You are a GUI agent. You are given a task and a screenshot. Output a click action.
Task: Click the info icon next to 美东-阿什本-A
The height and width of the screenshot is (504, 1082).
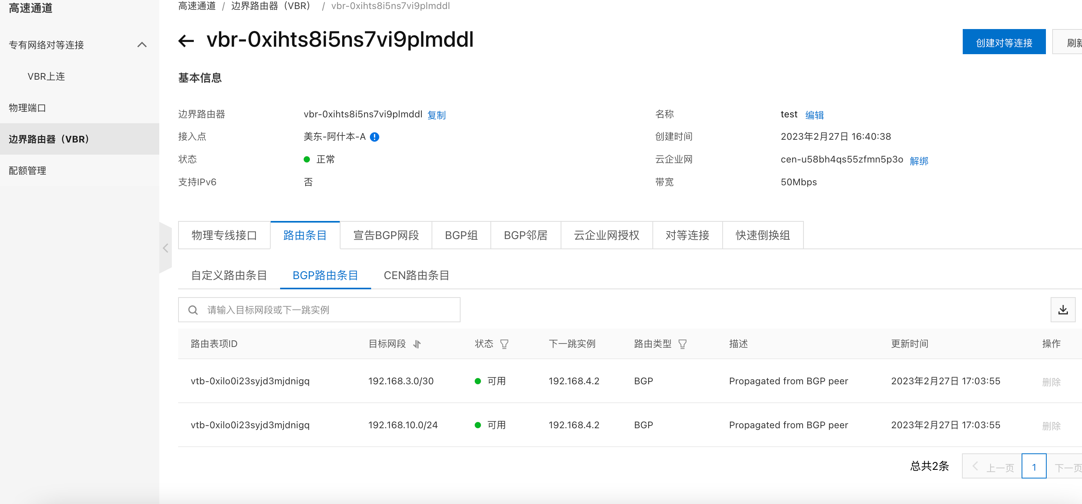pos(374,137)
